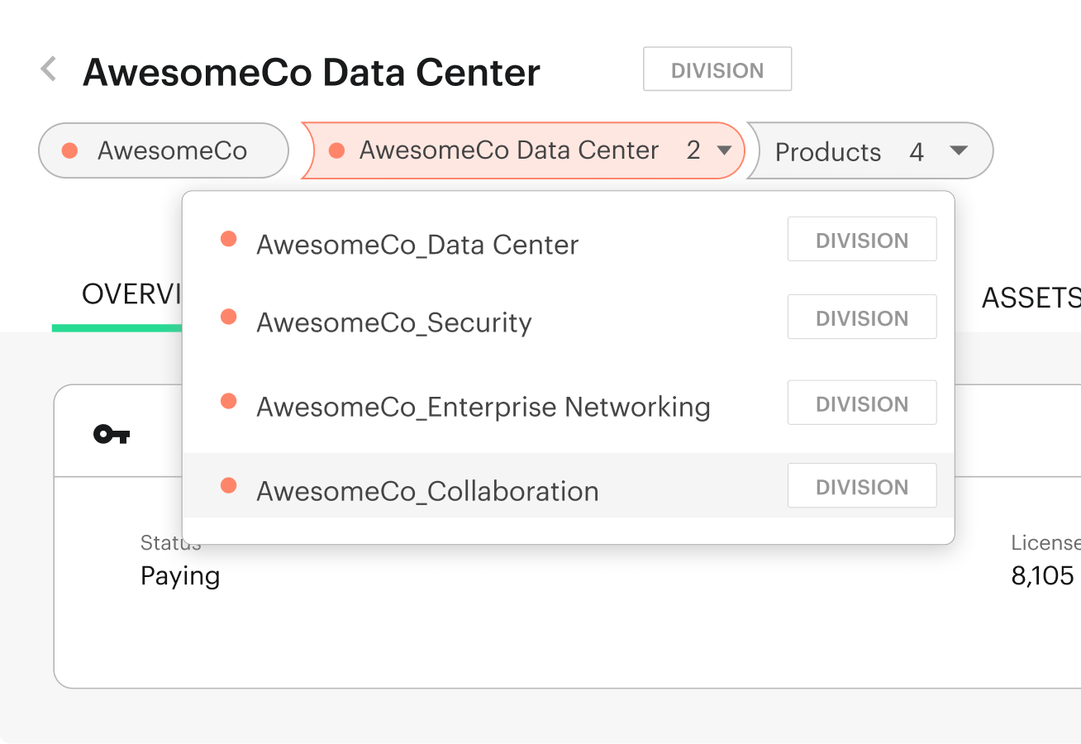This screenshot has height=744, width=1081.
Task: Click the back arrow beside the page title
Action: [x=47, y=69]
